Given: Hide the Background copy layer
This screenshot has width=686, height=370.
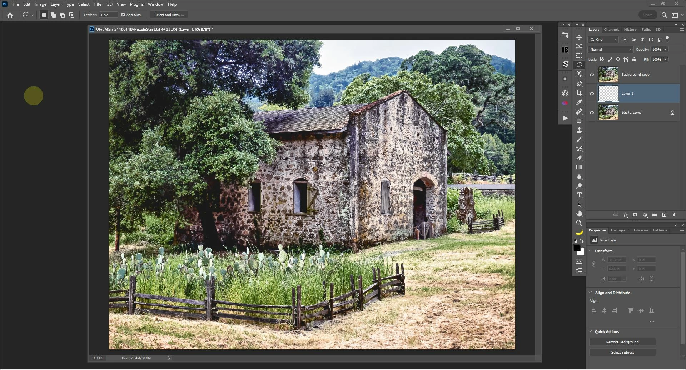Looking at the screenshot, I should [x=592, y=75].
